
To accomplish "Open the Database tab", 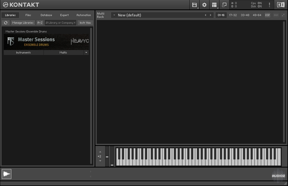I will [46, 15].
